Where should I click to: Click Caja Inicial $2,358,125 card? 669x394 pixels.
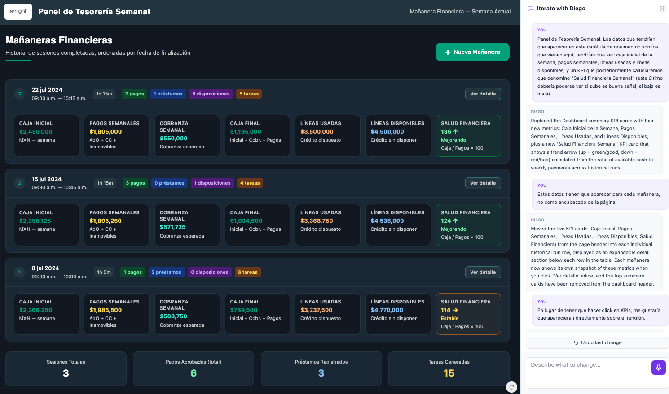46,225
